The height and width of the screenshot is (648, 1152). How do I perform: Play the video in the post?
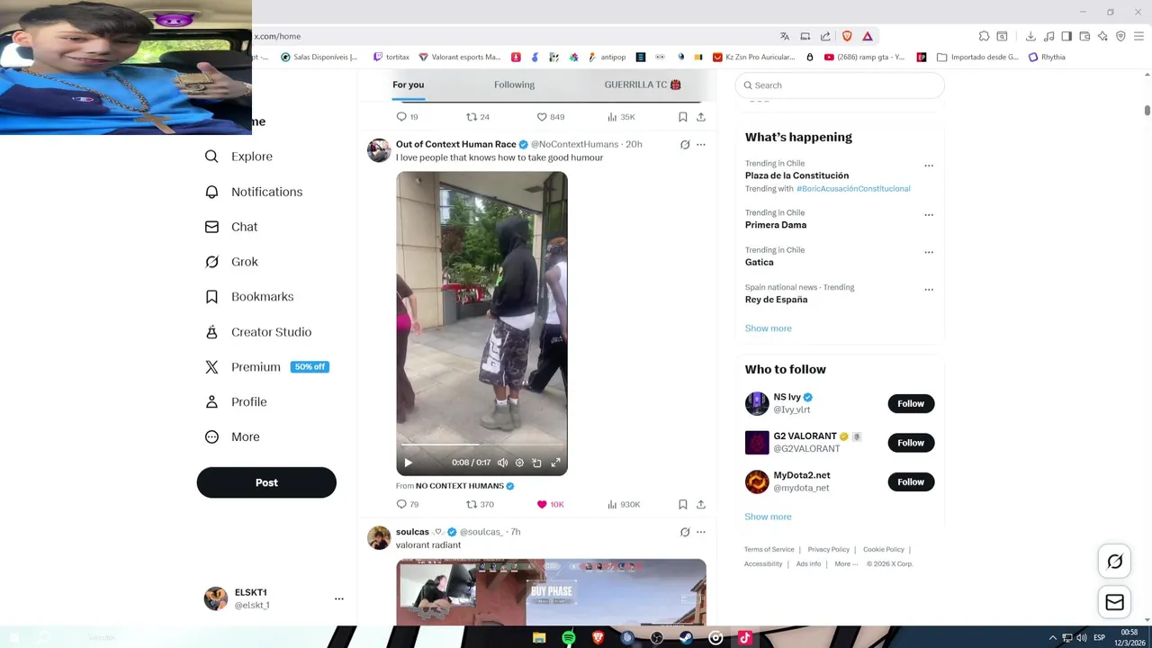point(408,463)
